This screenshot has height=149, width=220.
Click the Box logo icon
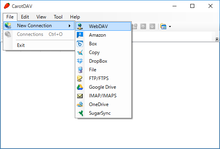click(x=80, y=44)
